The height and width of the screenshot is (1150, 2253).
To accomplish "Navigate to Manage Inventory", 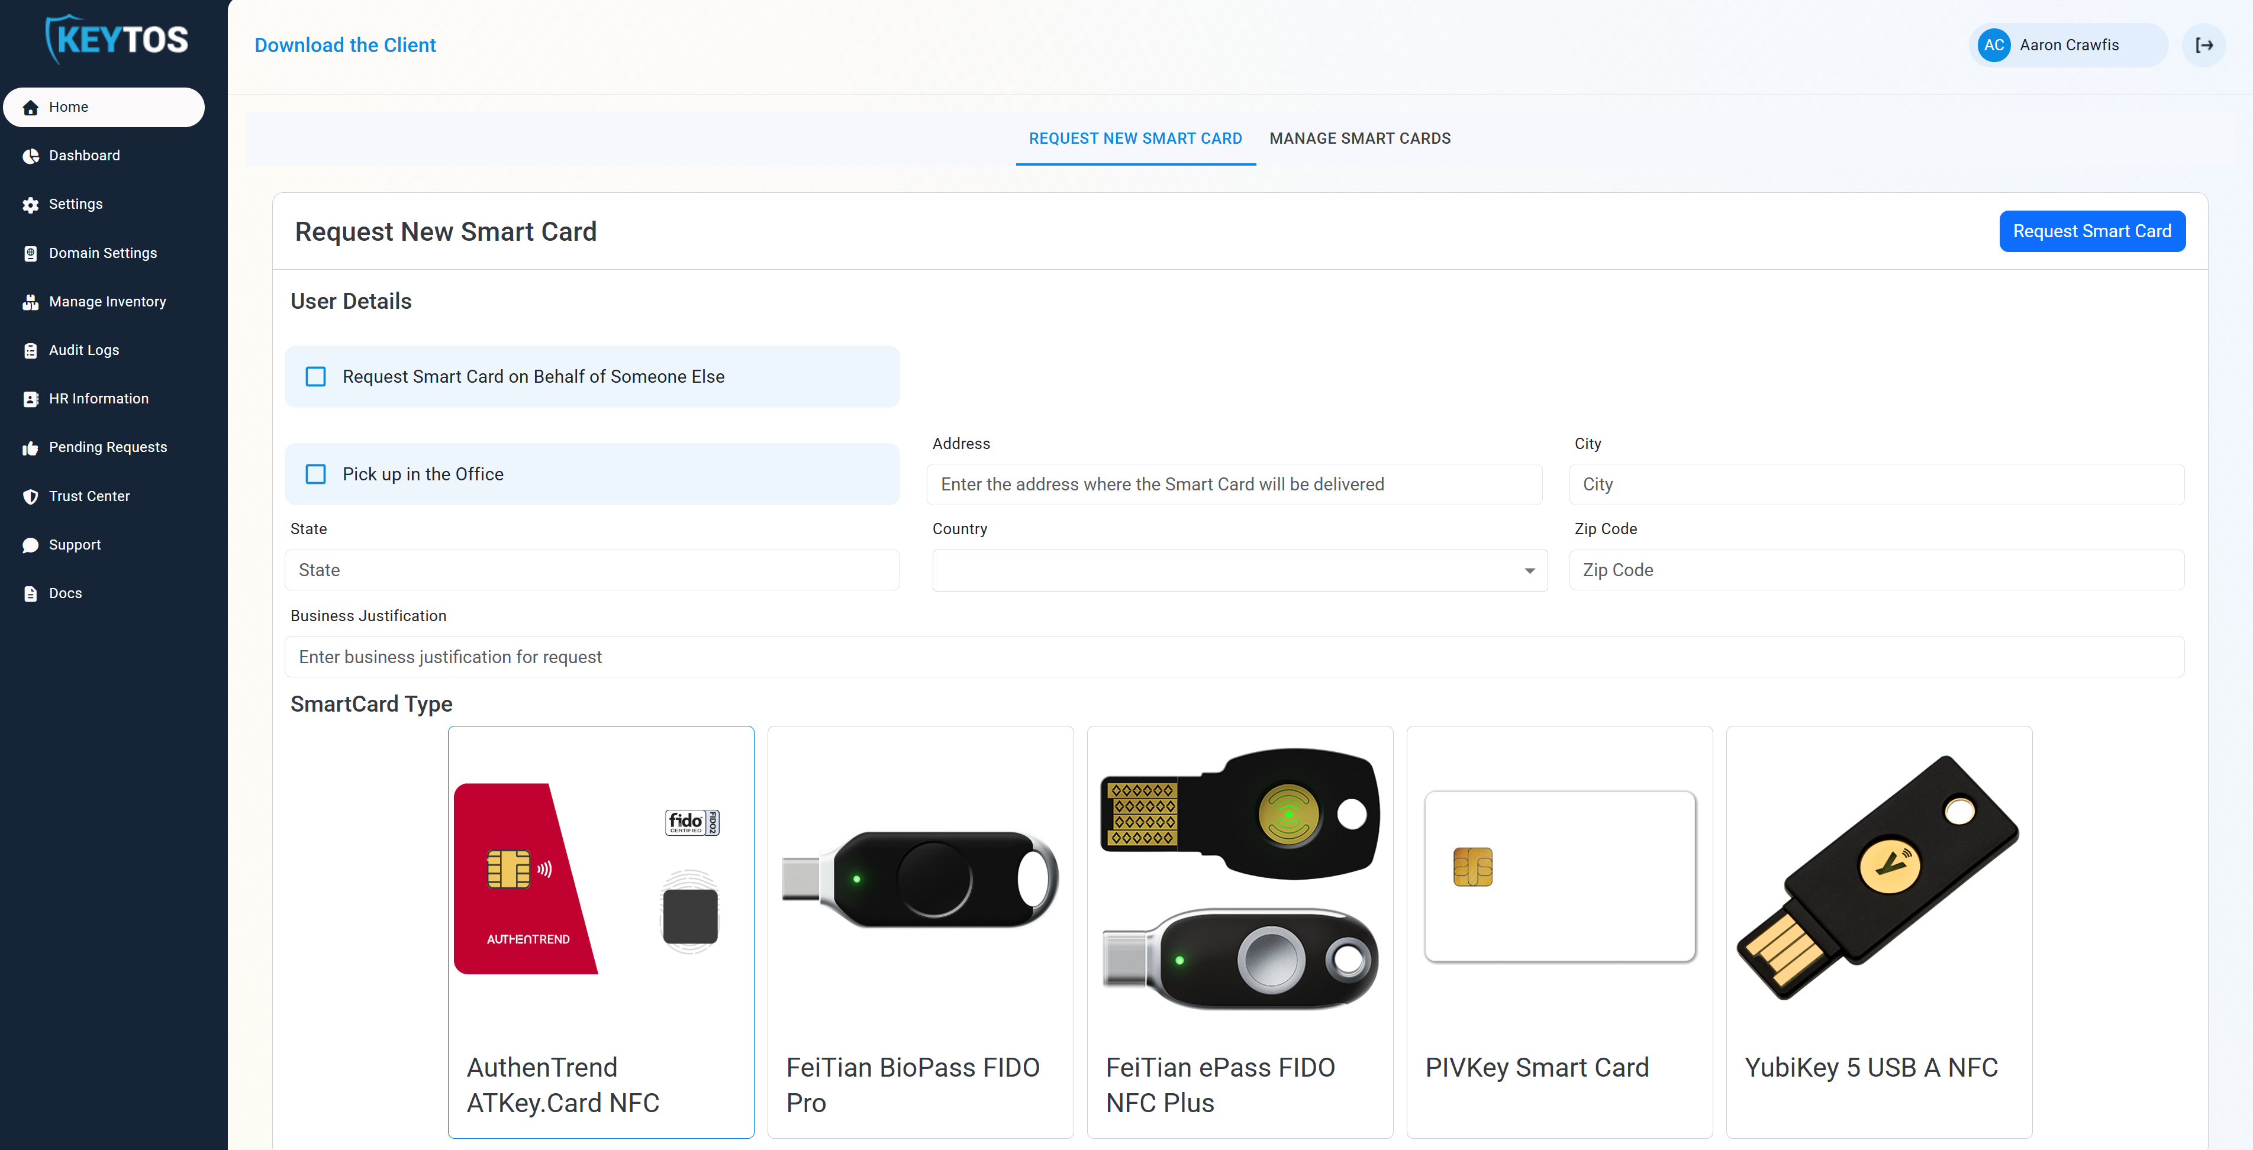I will click(x=107, y=301).
